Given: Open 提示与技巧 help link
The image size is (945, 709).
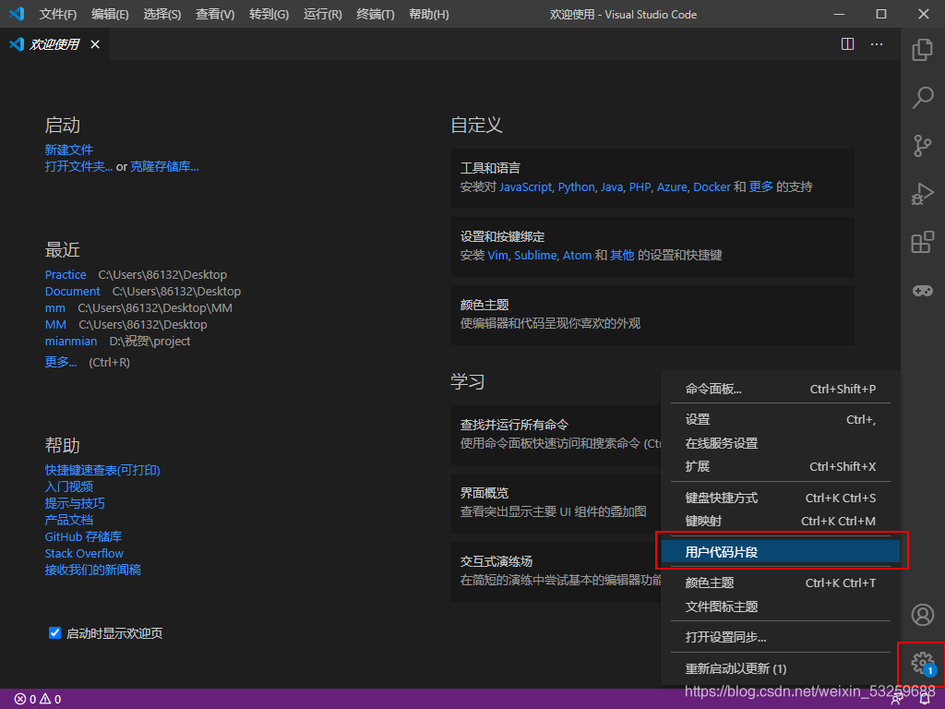Looking at the screenshot, I should (x=75, y=503).
